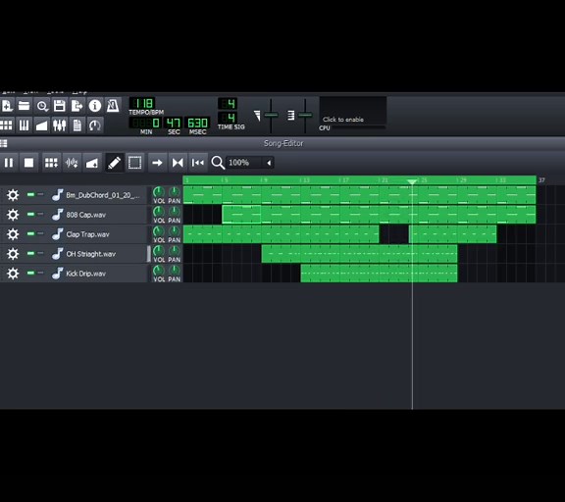The image size is (565, 502).
Task: Open the FX Mixer faders icon
Action: [60, 125]
